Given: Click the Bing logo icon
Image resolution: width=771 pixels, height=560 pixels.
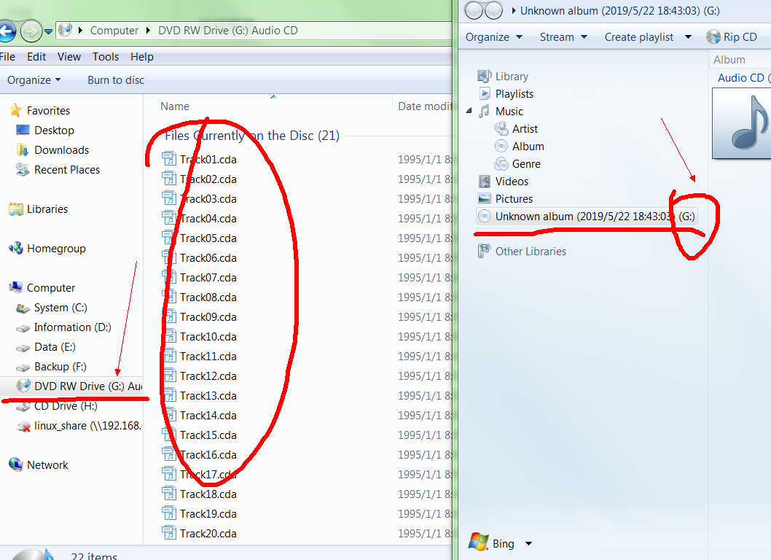Looking at the screenshot, I should coord(479,542).
